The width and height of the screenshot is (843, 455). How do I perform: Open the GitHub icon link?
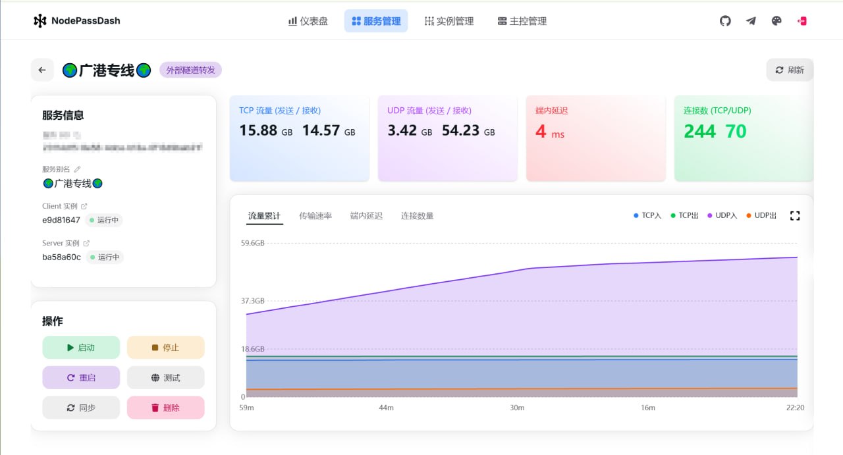tap(725, 21)
